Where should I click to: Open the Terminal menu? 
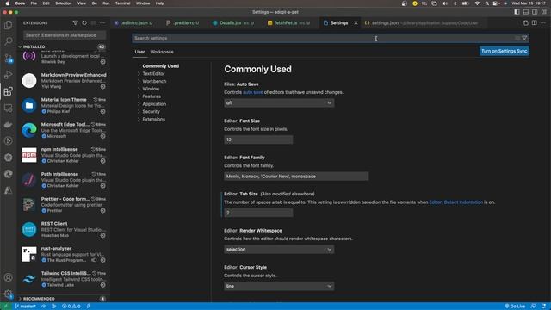tap(122, 3)
